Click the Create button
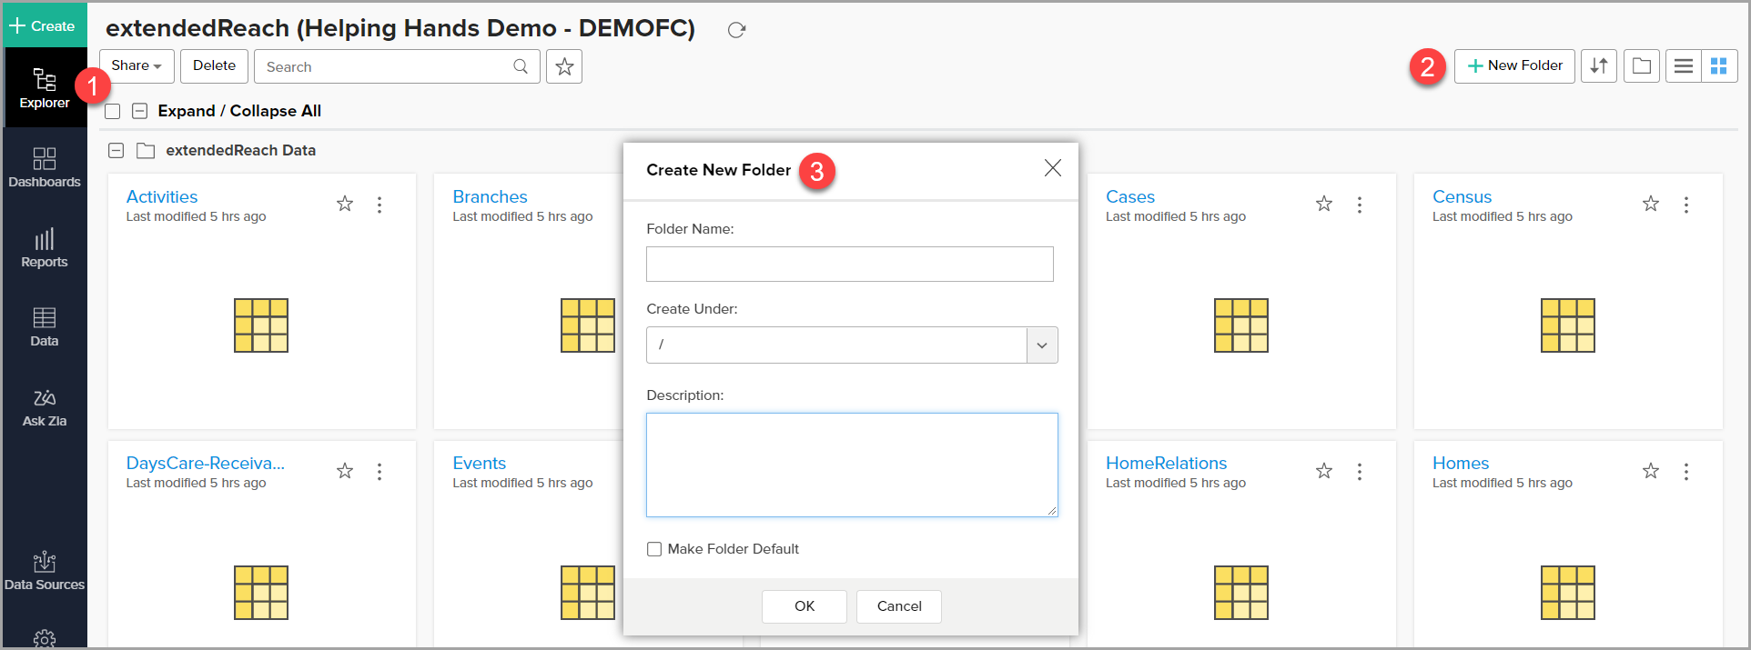The width and height of the screenshot is (1751, 650). (x=43, y=25)
